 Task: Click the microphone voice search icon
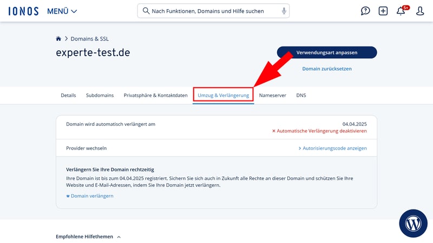[x=284, y=11]
